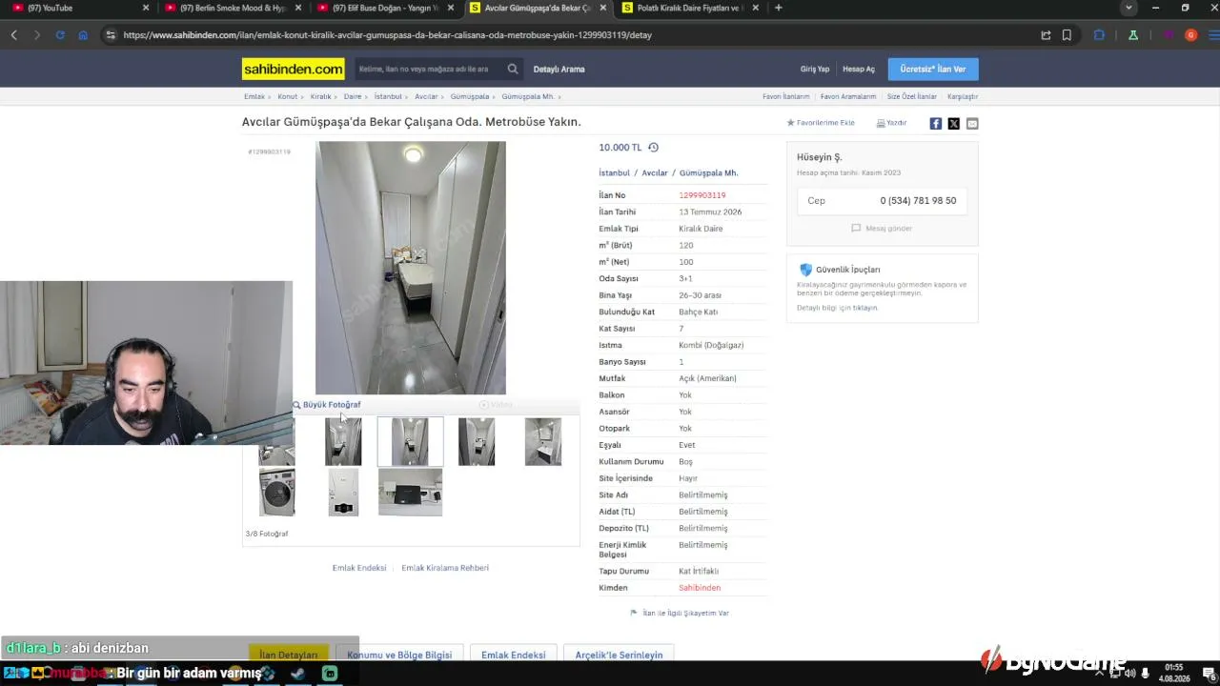Click the Giriş Yap link
The height and width of the screenshot is (686, 1220).
tap(815, 69)
